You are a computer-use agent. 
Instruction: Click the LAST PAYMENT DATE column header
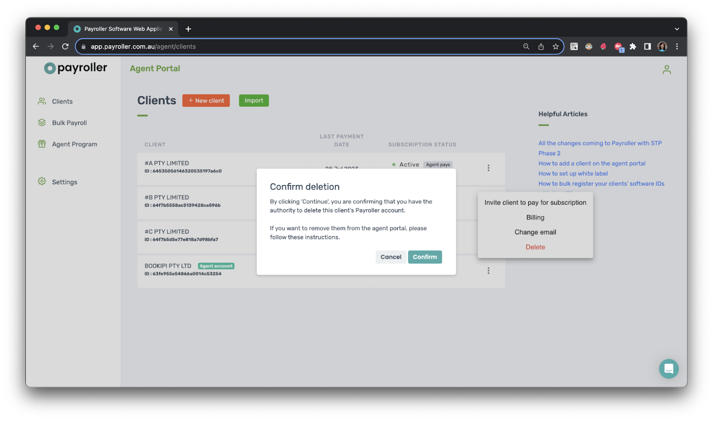(x=342, y=140)
